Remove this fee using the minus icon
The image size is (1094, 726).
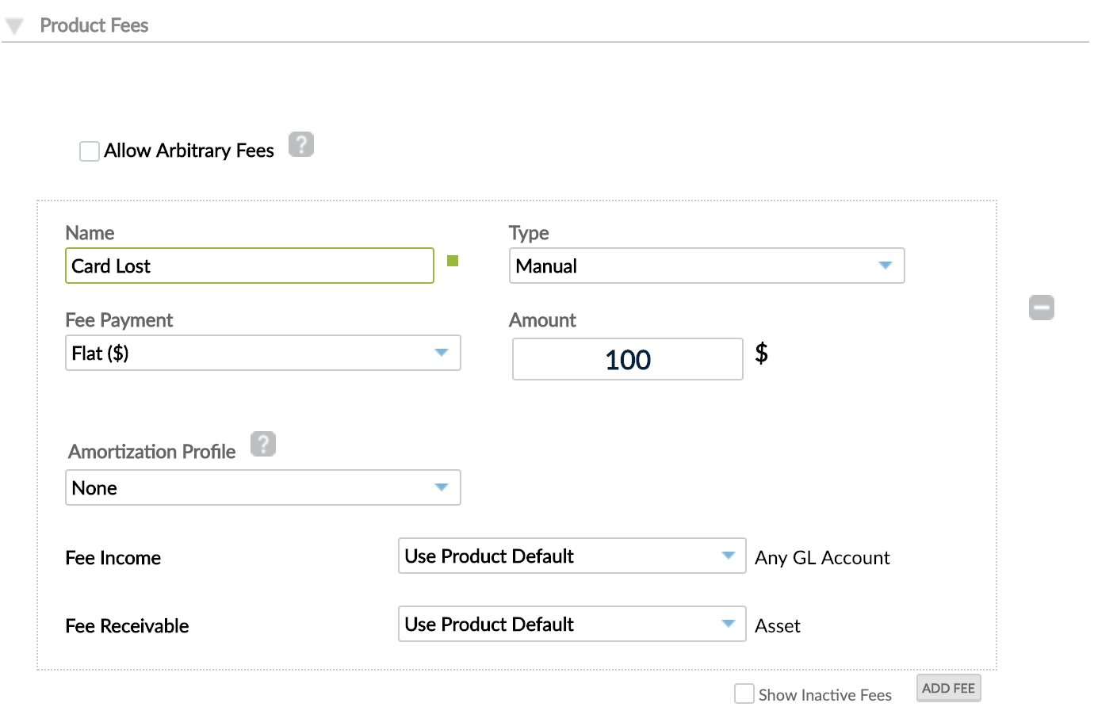(x=1042, y=308)
